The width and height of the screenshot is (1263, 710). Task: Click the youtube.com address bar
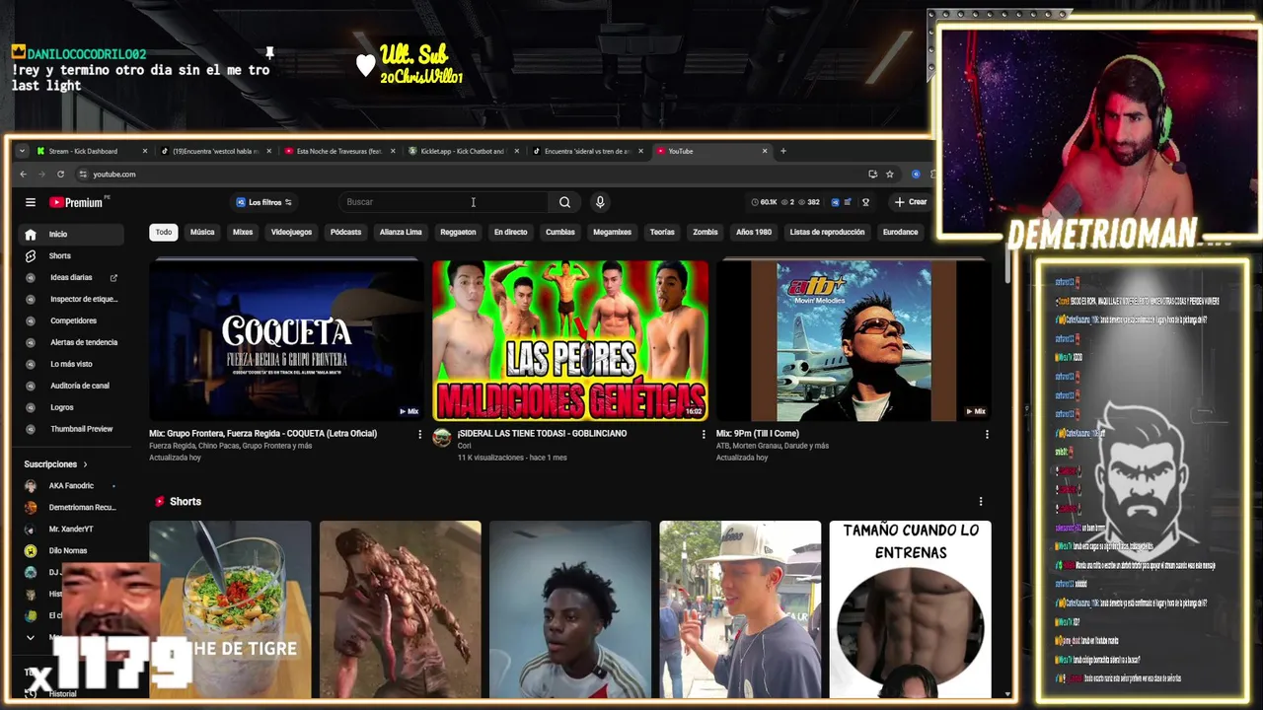point(474,175)
